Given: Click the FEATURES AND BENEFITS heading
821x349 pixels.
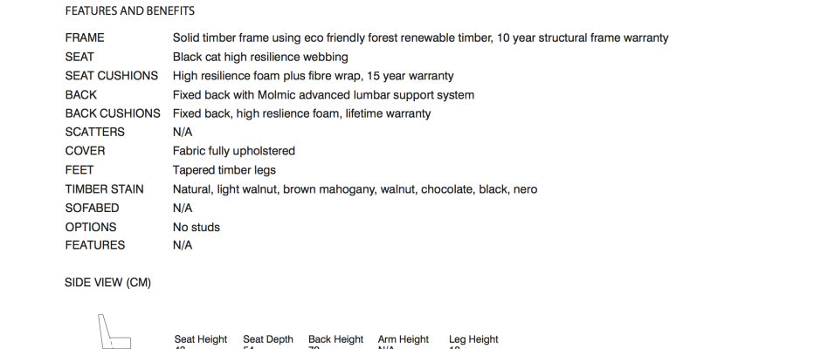Looking at the screenshot, I should tap(130, 11).
